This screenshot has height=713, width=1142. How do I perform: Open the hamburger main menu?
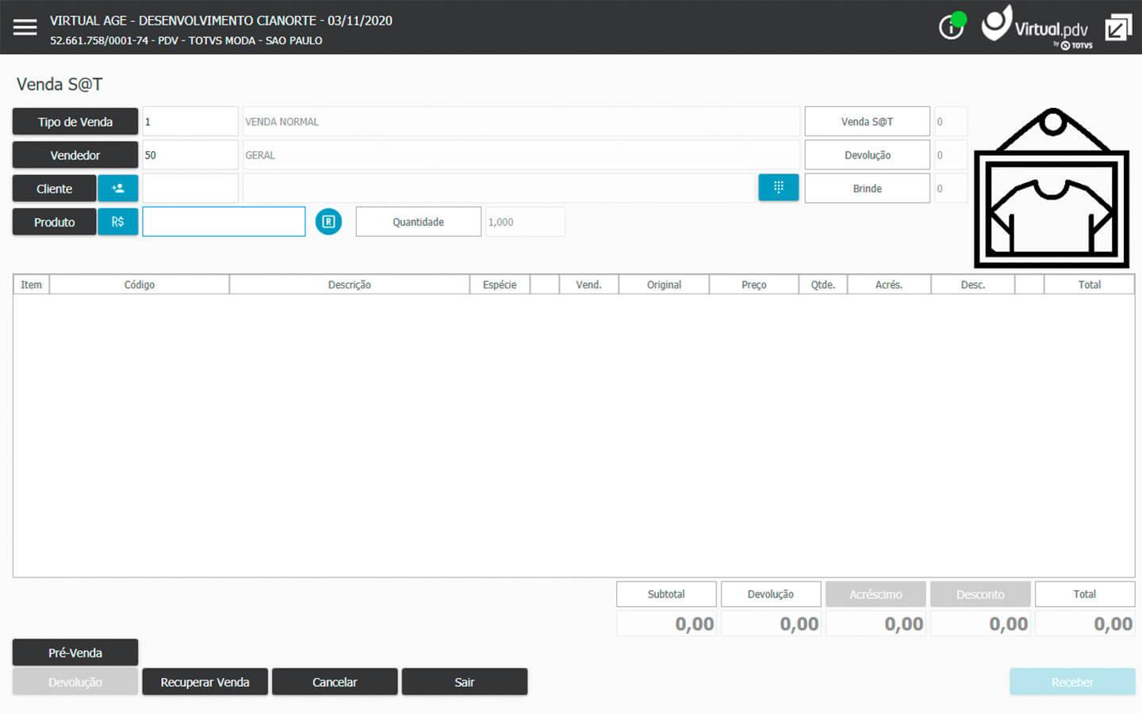pyautogui.click(x=25, y=28)
